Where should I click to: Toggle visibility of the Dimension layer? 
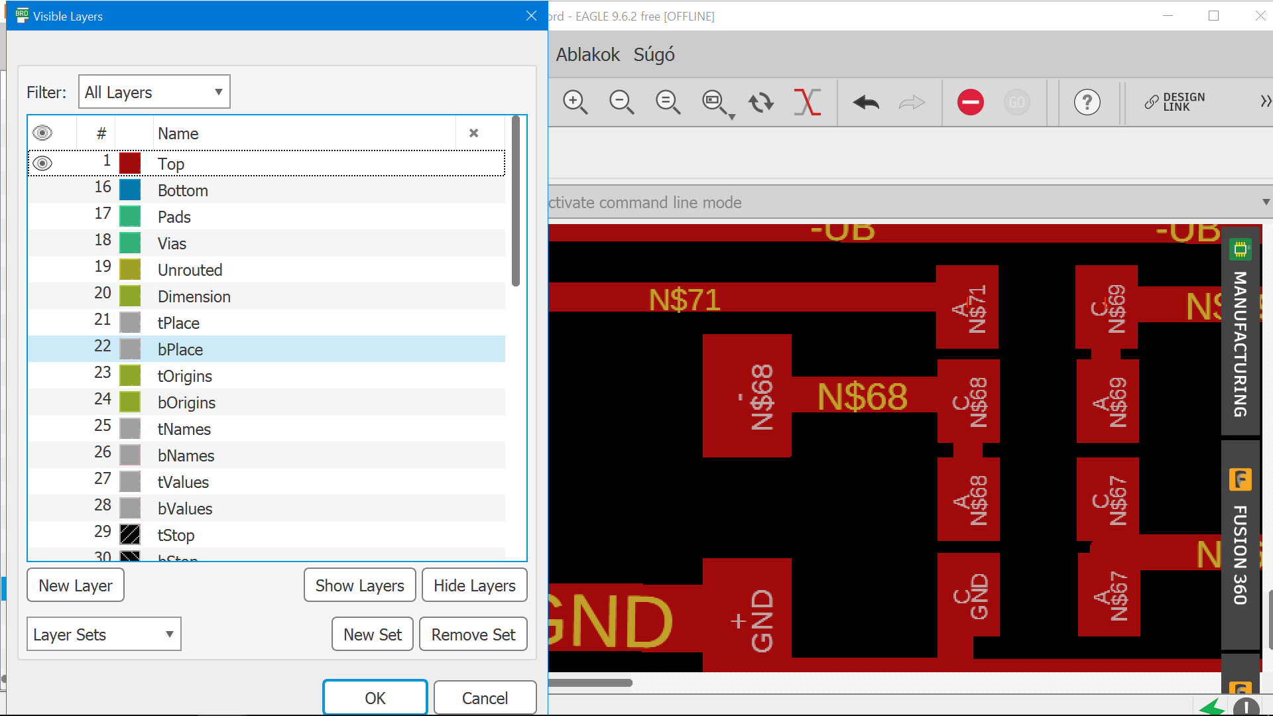click(x=42, y=296)
